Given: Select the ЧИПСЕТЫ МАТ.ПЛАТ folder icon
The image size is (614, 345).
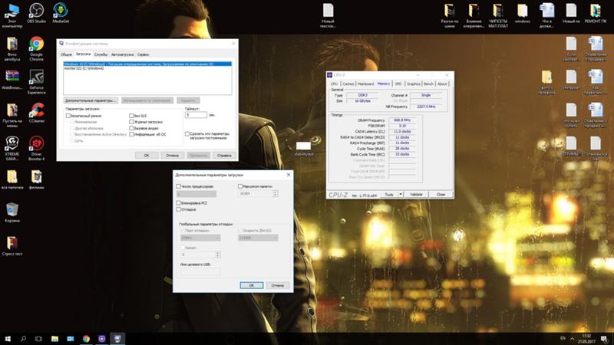Looking at the screenshot, I should click(x=498, y=15).
